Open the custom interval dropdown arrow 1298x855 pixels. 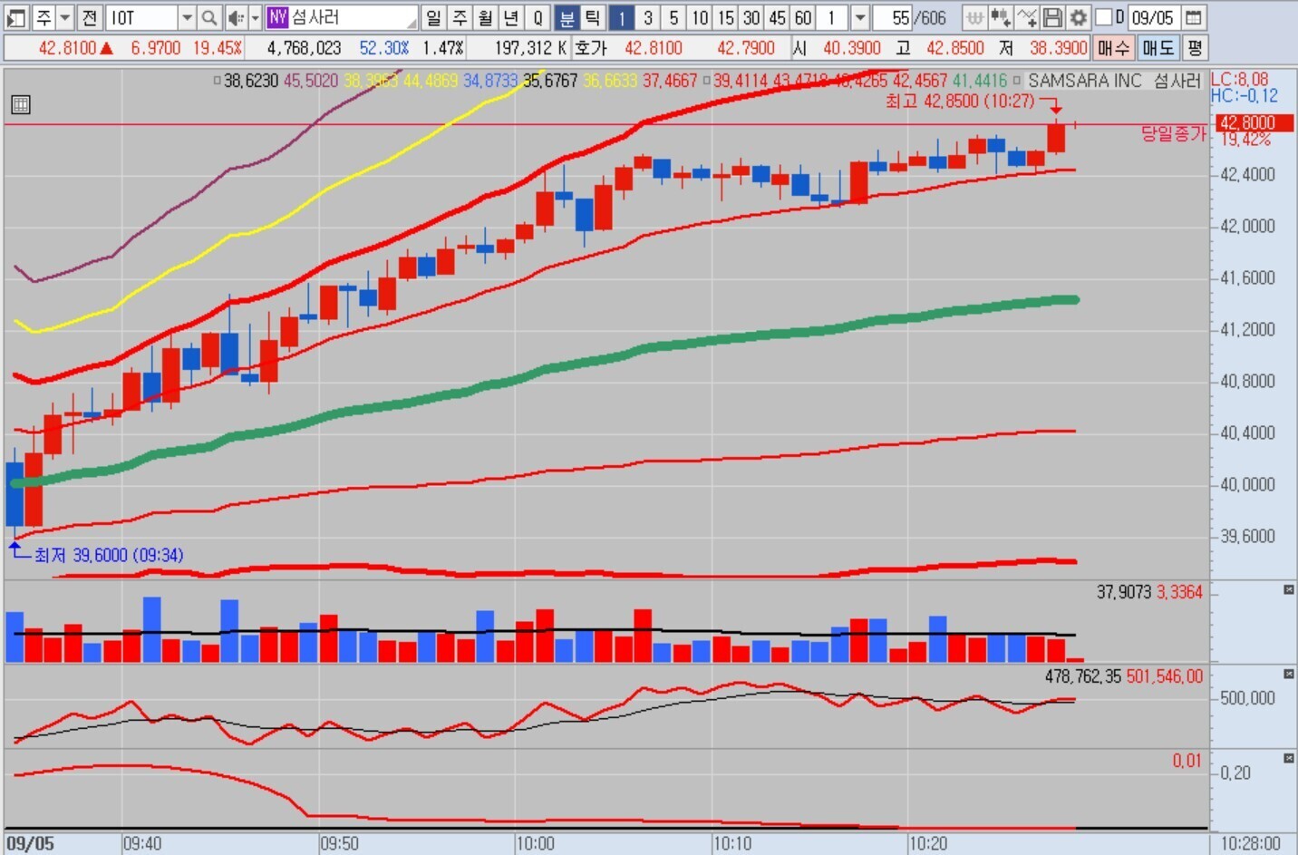click(860, 17)
